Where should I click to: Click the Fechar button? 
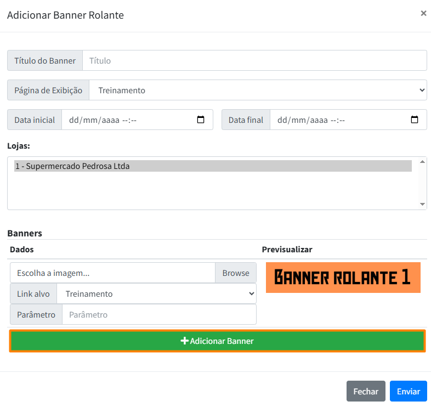tap(366, 391)
